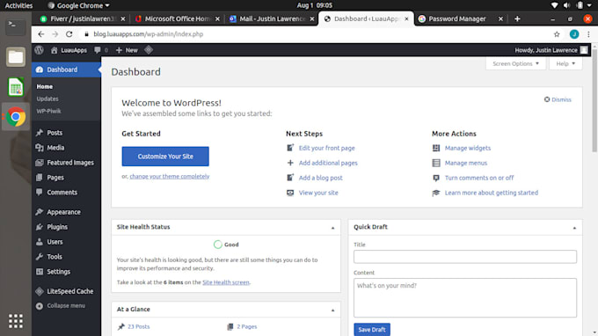Reload the current page
The image size is (598, 336).
[x=69, y=34]
